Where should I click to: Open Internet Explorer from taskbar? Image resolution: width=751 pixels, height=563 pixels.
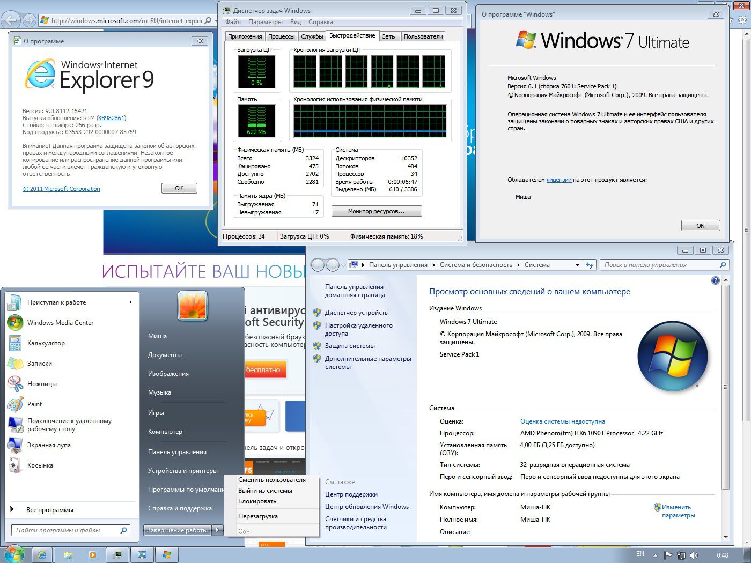coord(42,555)
